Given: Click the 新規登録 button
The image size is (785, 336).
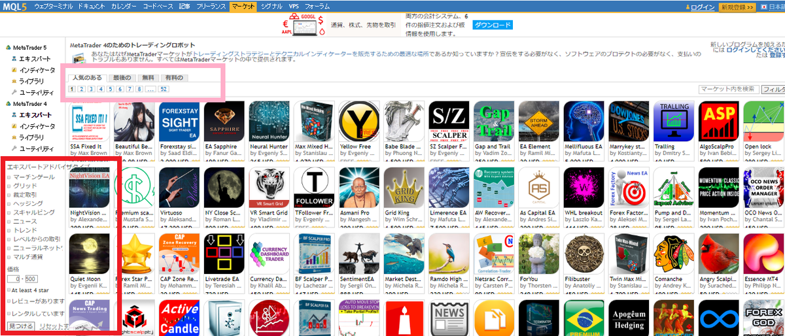Looking at the screenshot, I should 737,7.
